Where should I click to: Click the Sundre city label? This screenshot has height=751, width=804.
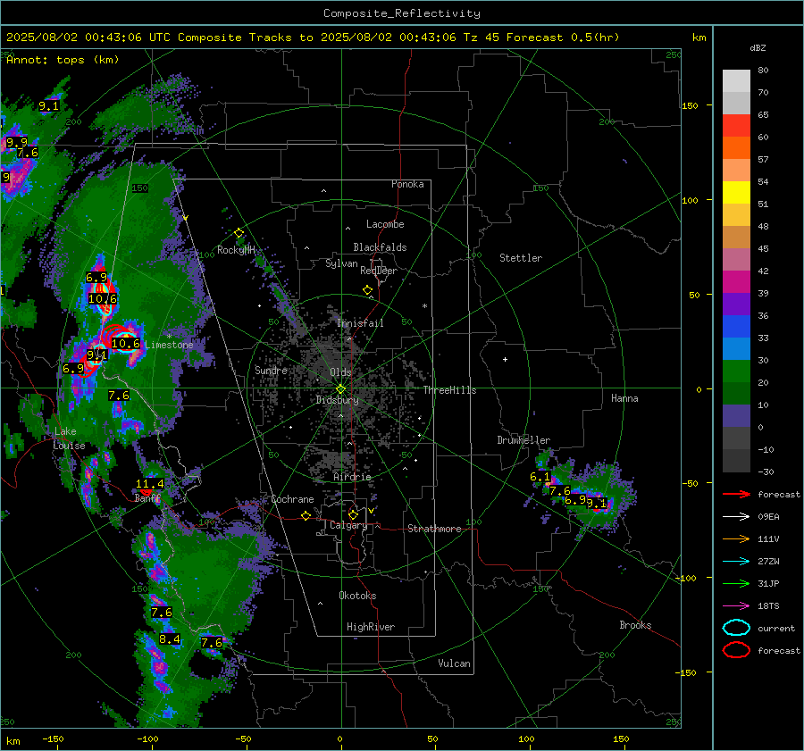(271, 370)
